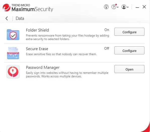The image size is (150, 132).
Task: Click the Folder Shield folder icon
Action: (13, 35)
